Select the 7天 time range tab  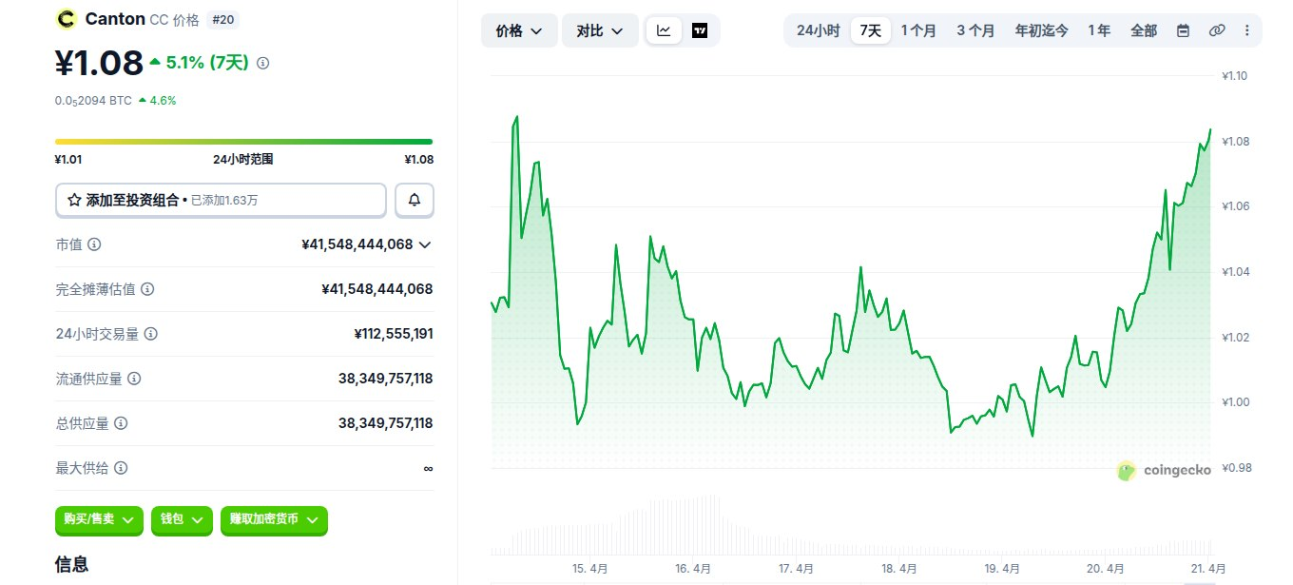pos(871,30)
